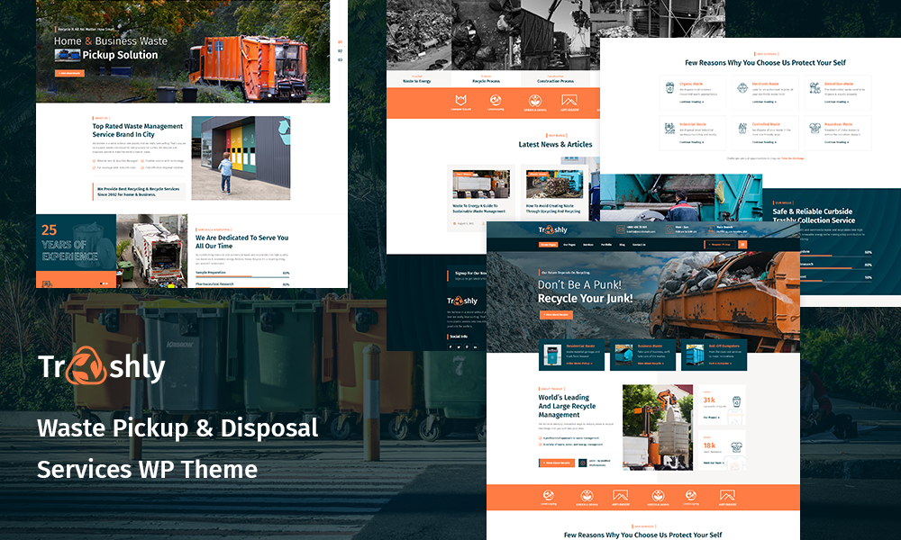Expand the Services nav menu
Image resolution: width=901 pixels, height=540 pixels.
tap(588, 244)
